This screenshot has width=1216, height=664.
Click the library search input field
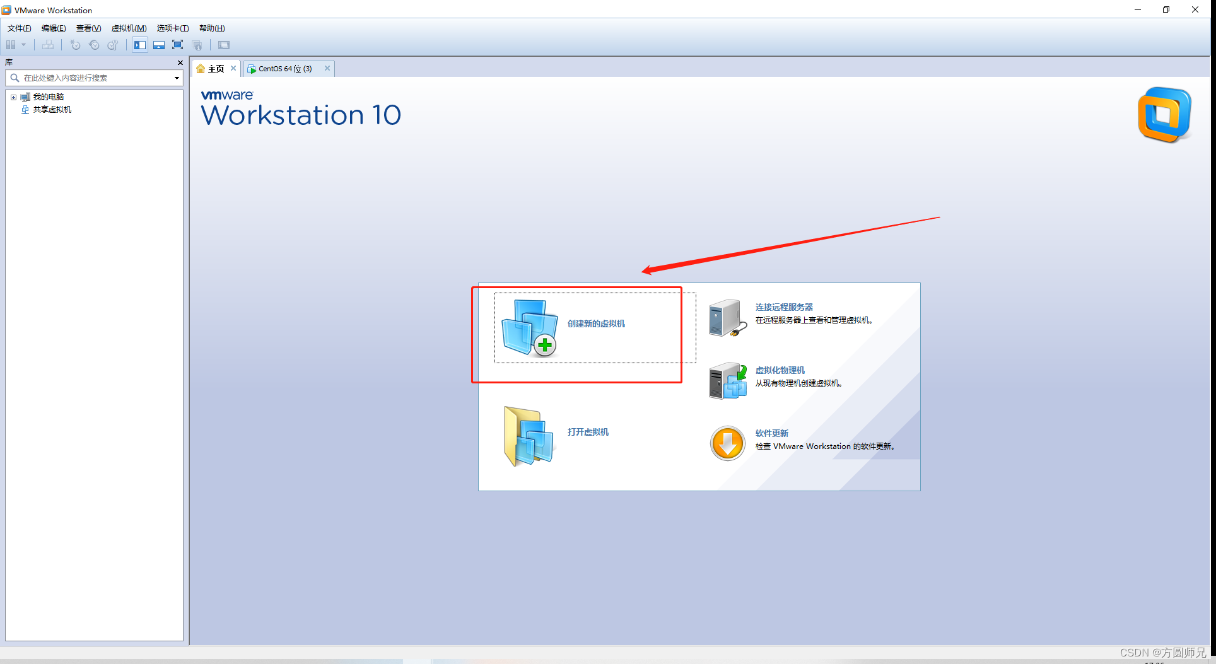95,78
